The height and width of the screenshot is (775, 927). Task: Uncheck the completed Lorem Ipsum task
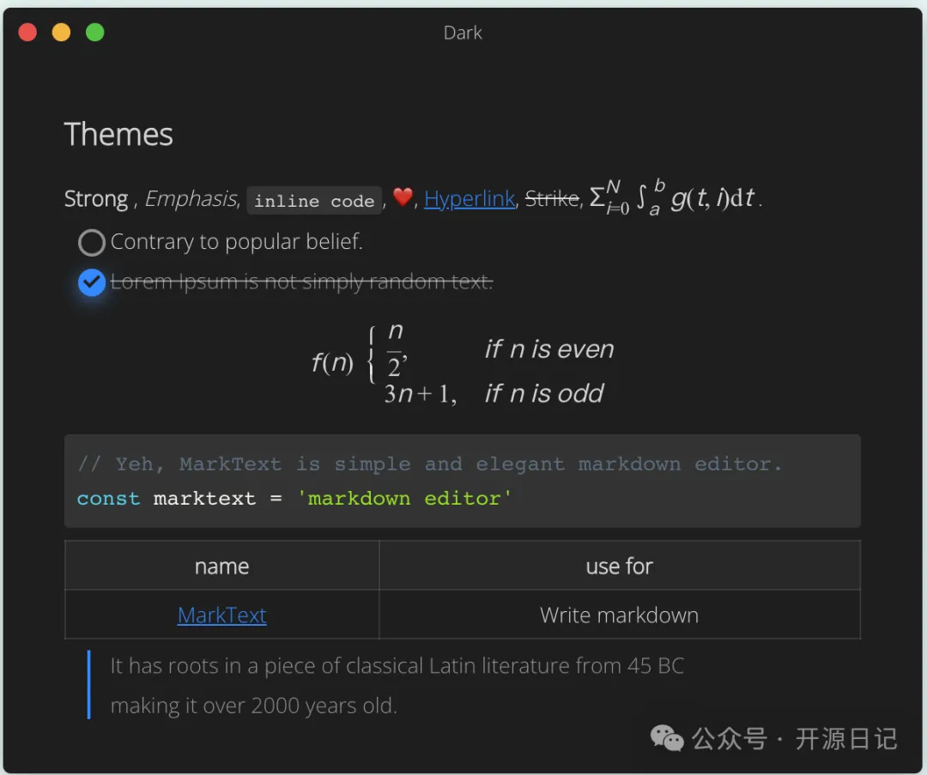point(91,282)
